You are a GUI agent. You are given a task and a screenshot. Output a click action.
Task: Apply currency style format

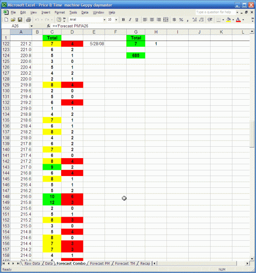click(174, 20)
